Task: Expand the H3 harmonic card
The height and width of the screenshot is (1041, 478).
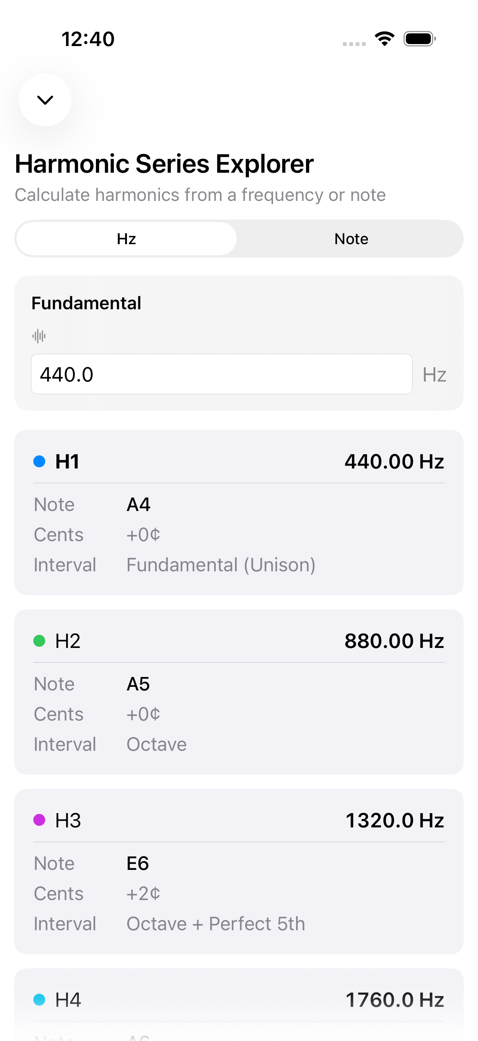Action: [239, 820]
